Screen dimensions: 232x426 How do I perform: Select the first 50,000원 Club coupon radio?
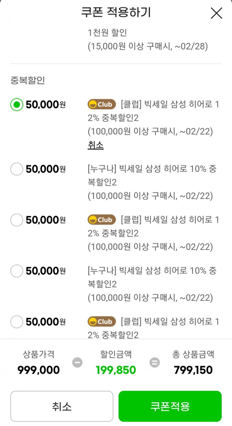click(17, 105)
